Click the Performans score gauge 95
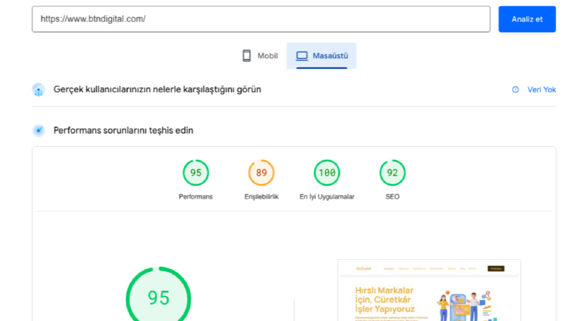Image resolution: width=571 pixels, height=321 pixels. 196,173
